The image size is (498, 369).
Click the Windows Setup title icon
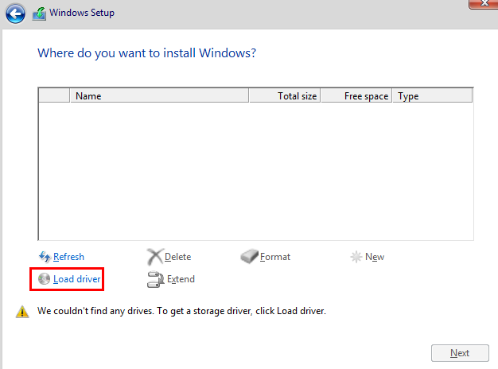point(40,14)
